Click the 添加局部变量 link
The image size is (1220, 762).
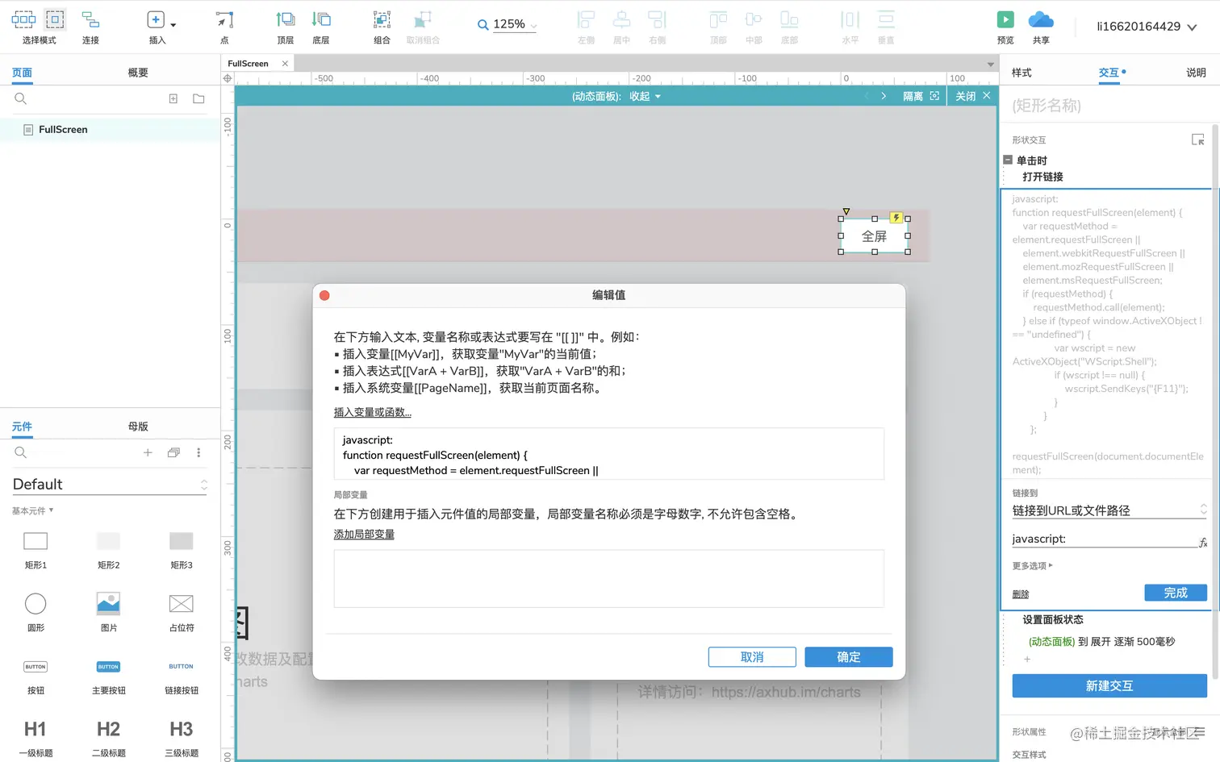coord(364,535)
